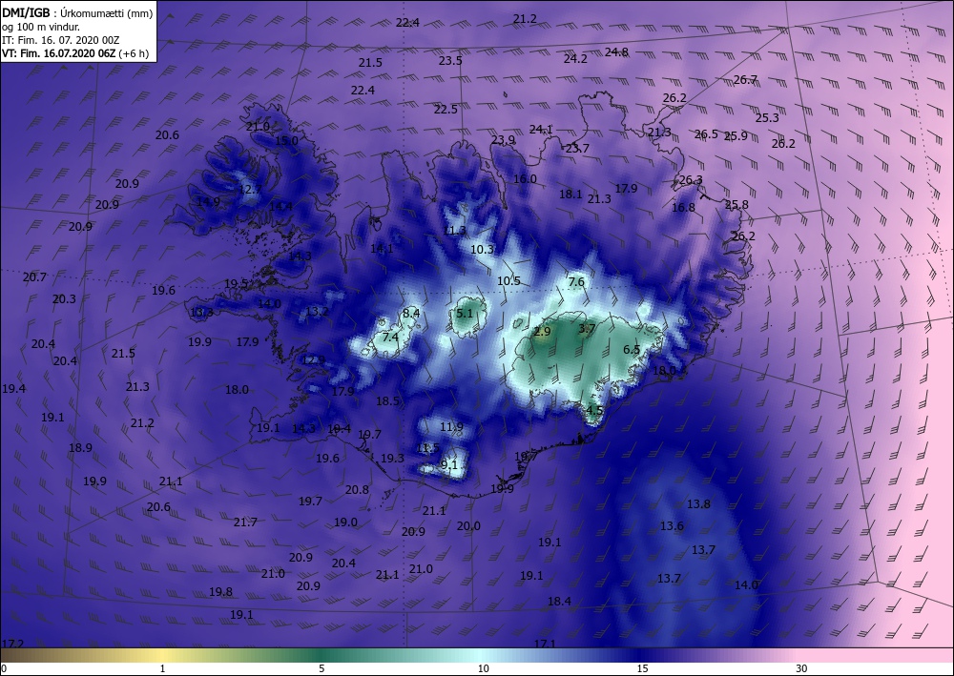Image resolution: width=954 pixels, height=676 pixels.
Task: Click the 23.7 value on the map
Action: pos(577,149)
